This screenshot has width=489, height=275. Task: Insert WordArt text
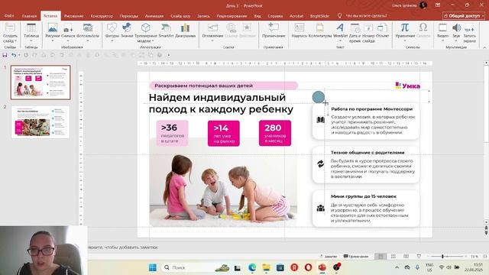click(x=340, y=31)
